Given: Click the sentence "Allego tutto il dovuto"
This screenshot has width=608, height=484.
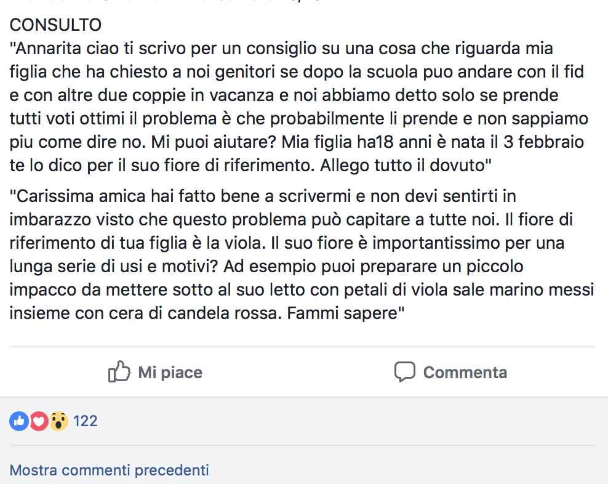Looking at the screenshot, I should tap(406, 166).
